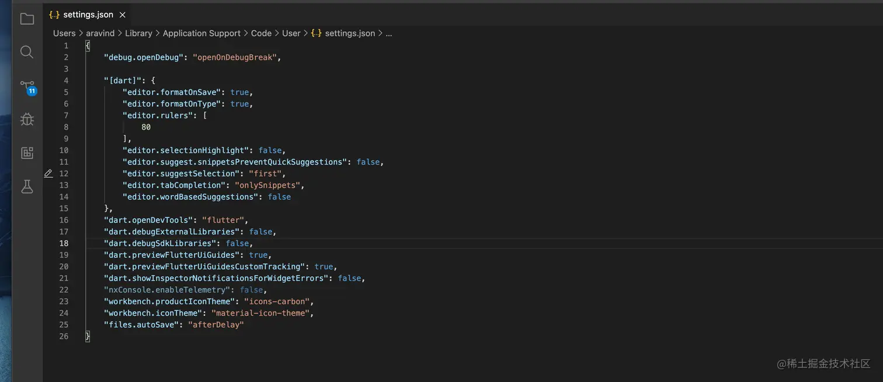Click the pencil edit icon on line 12
Image resolution: width=883 pixels, height=382 pixels.
point(48,173)
